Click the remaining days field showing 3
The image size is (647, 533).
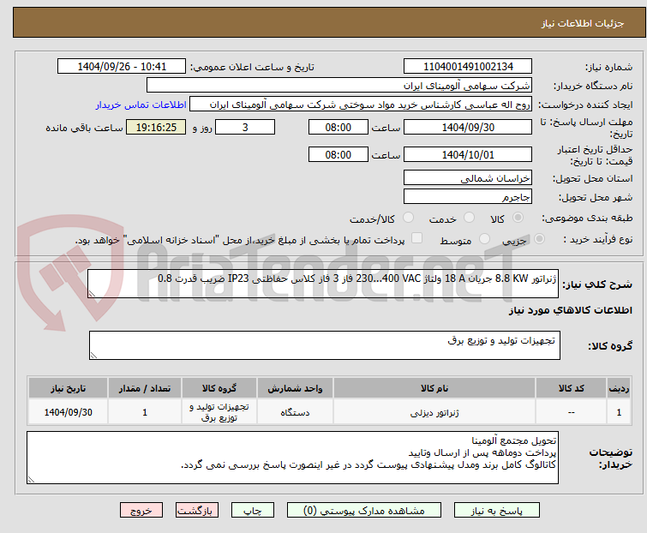pyautogui.click(x=245, y=127)
